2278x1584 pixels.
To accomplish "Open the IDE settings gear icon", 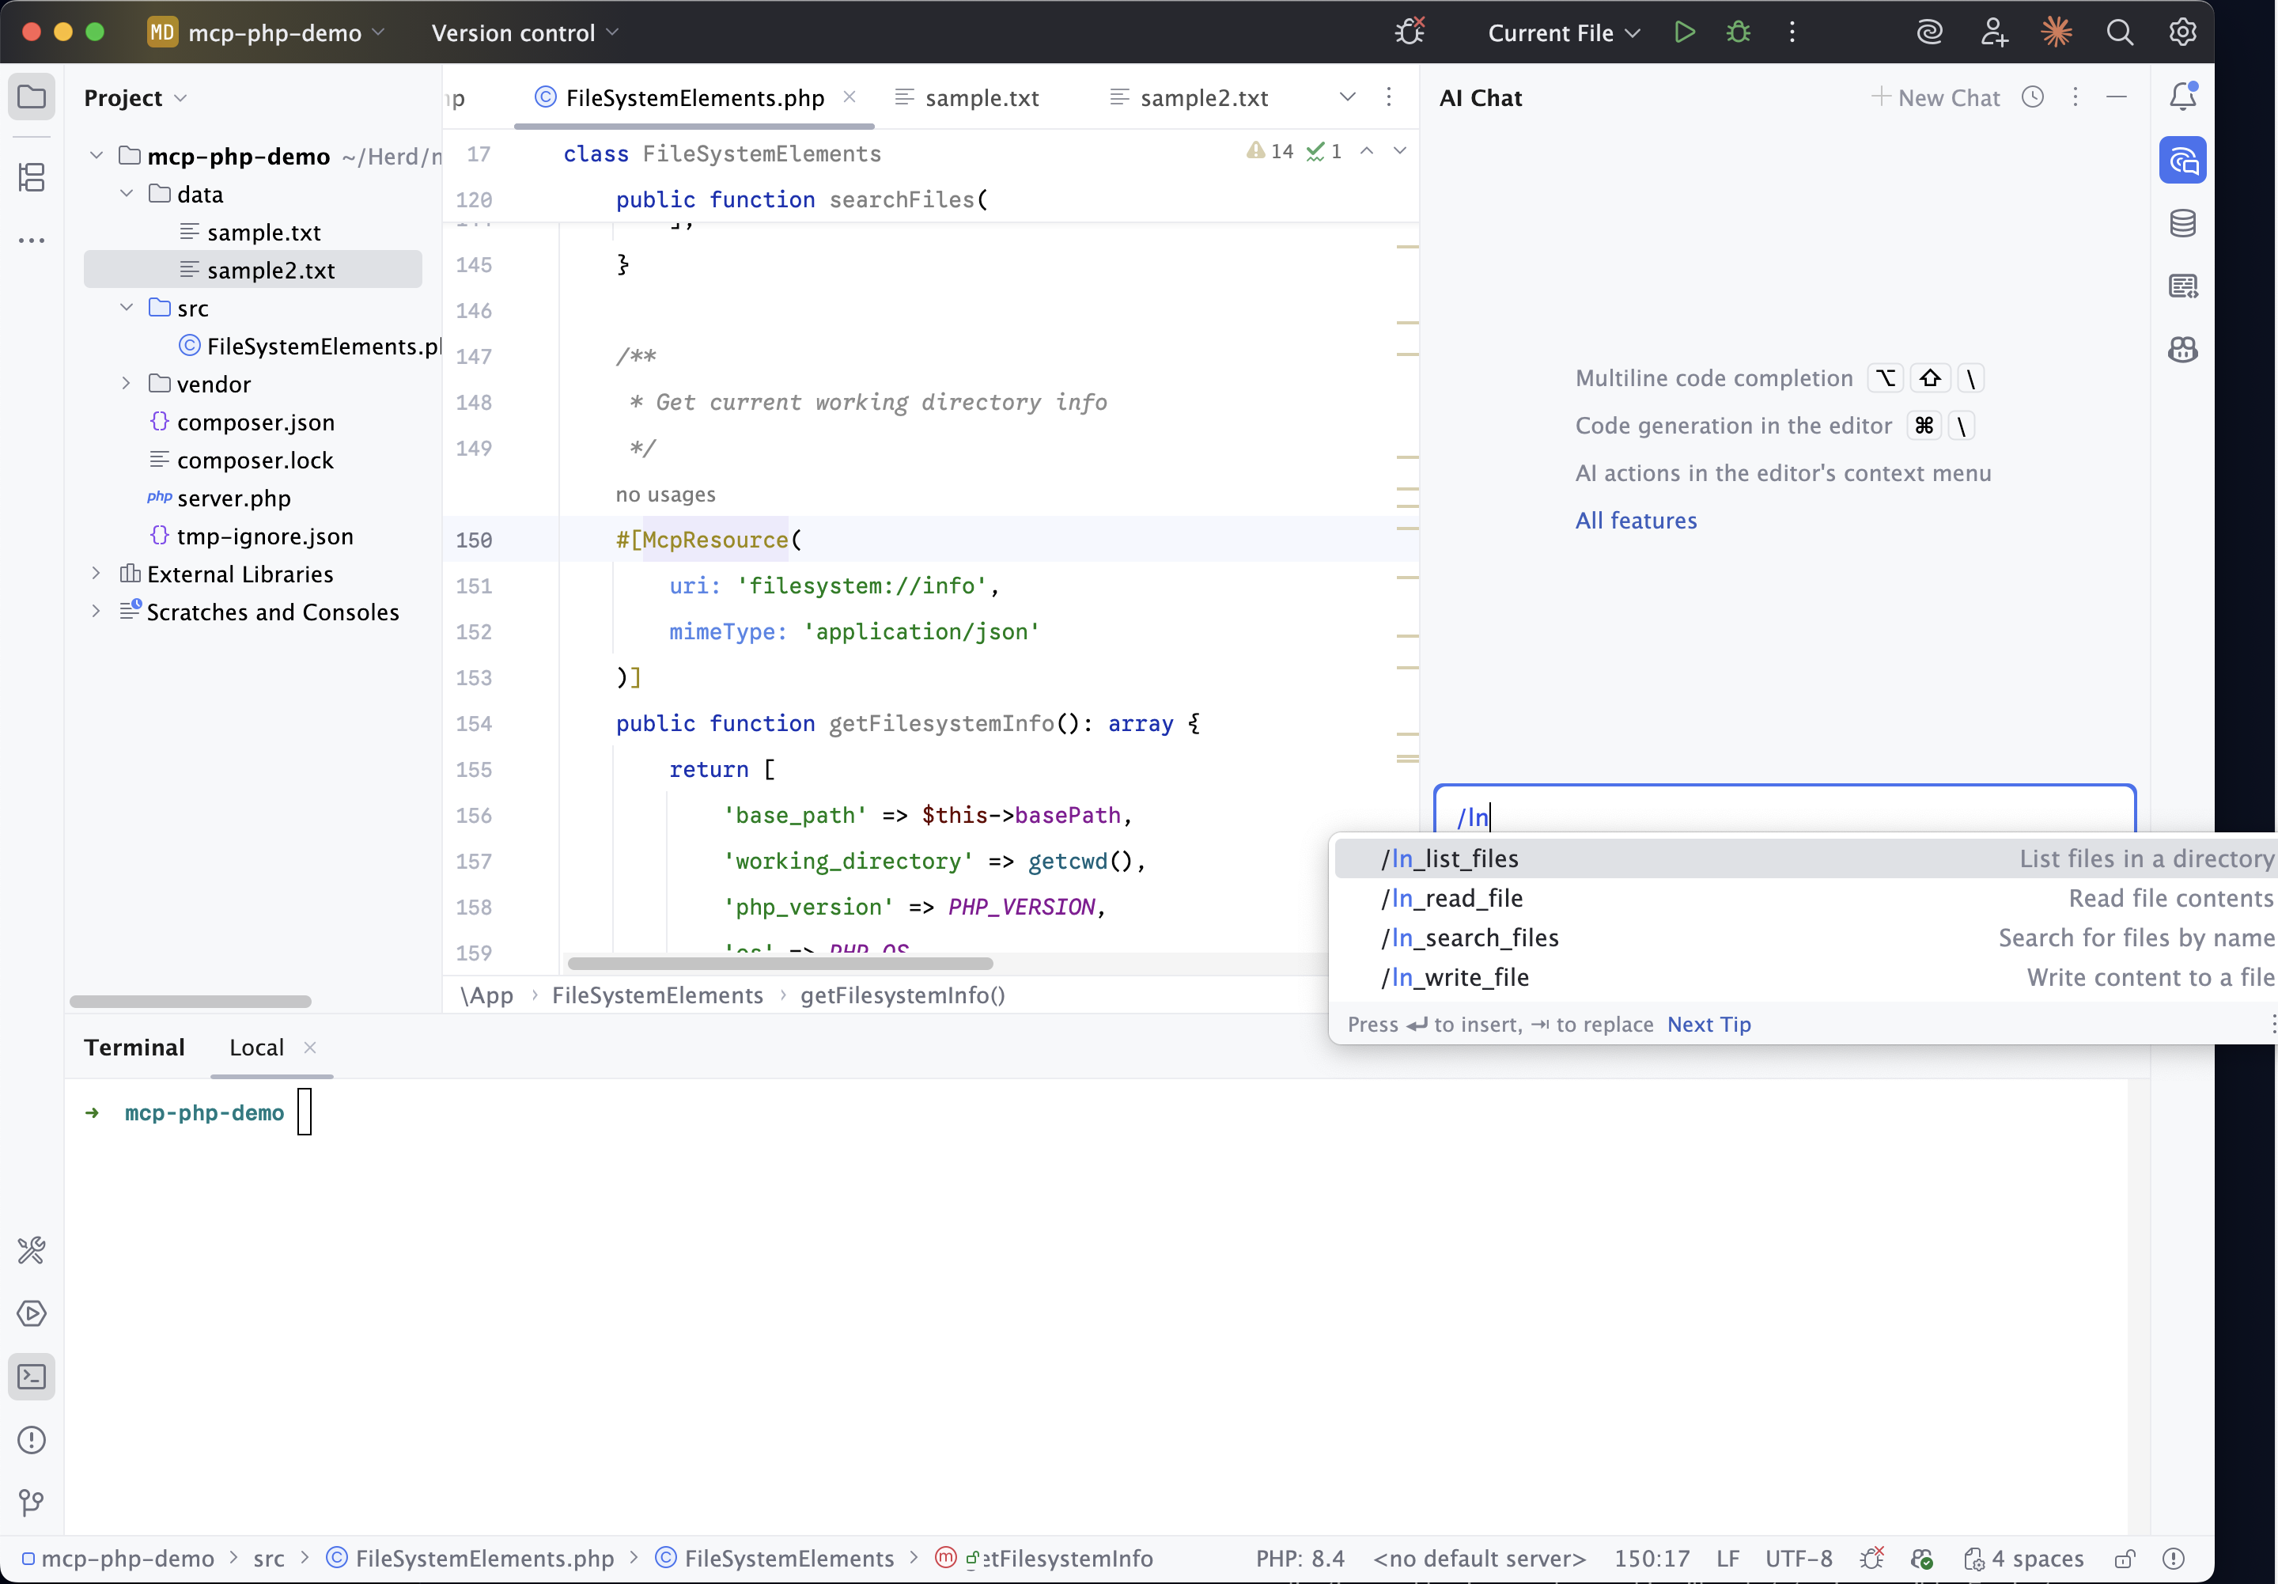I will point(2182,32).
